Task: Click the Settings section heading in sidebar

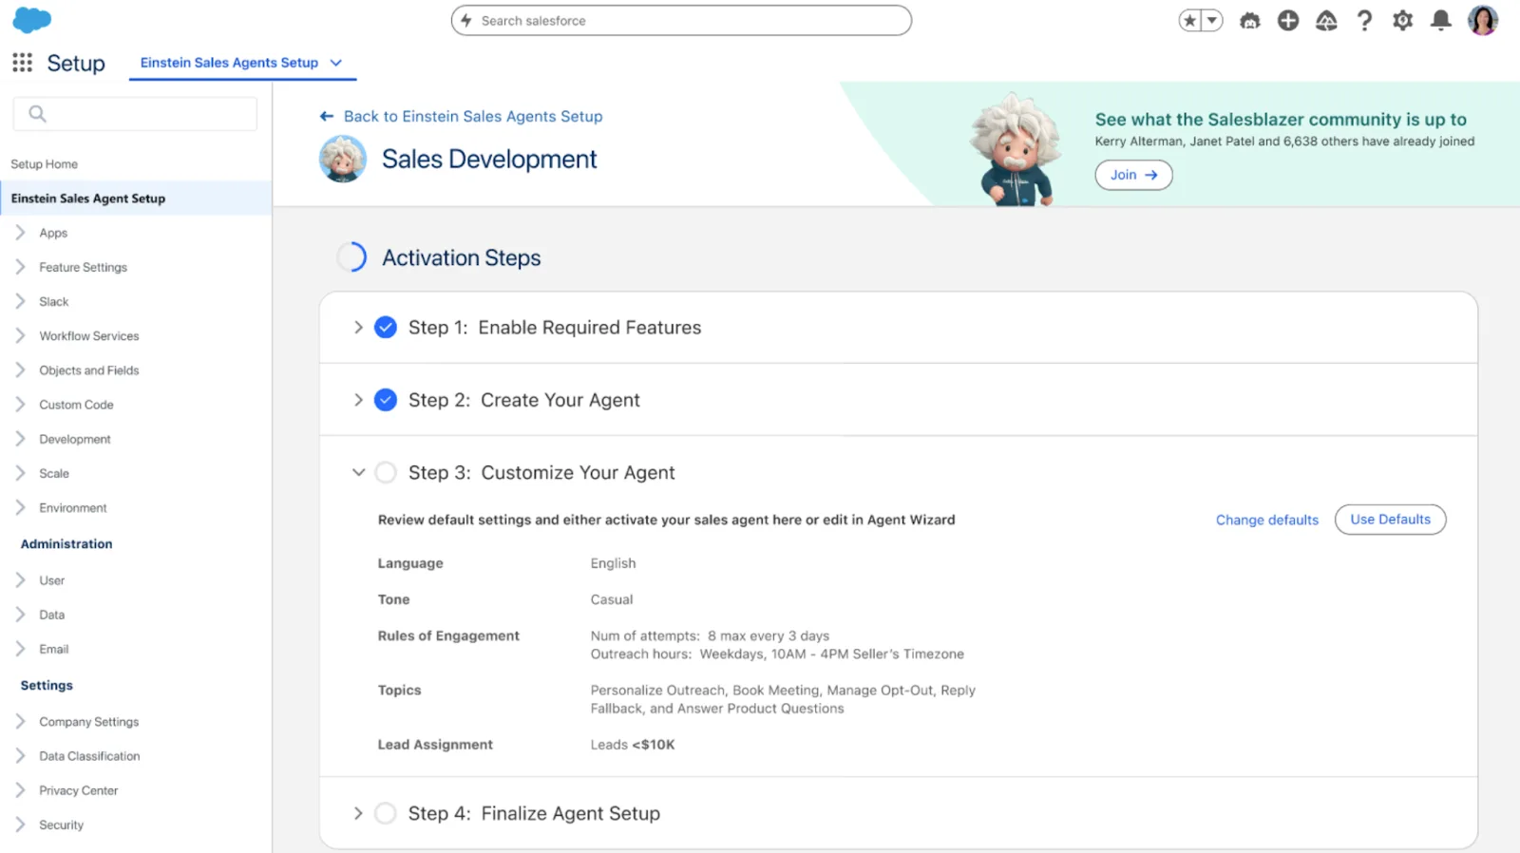Action: [x=47, y=685]
